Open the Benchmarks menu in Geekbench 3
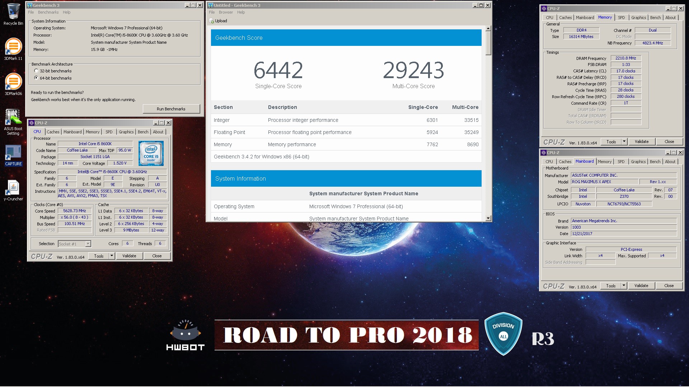 tap(48, 12)
